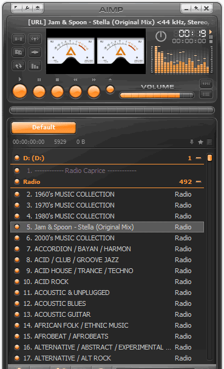Viewport: 224px width, 369px height.
Task: Collapse the D: (D:) group
Action: click(199, 158)
